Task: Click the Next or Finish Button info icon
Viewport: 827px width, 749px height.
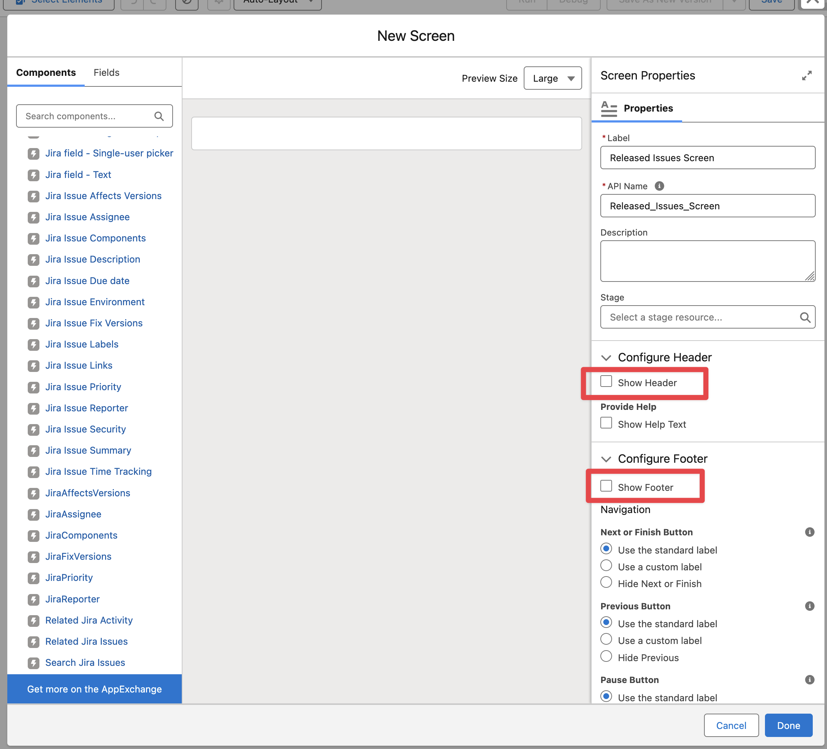Action: pos(809,532)
